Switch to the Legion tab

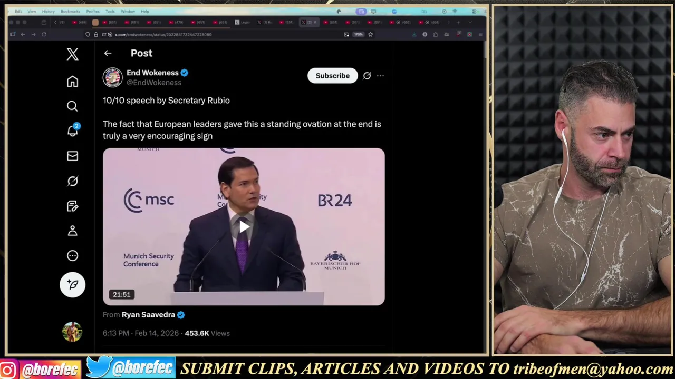tap(242, 22)
